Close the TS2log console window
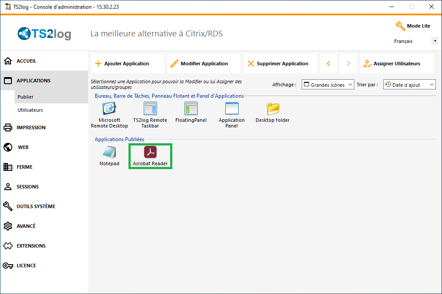The width and height of the screenshot is (442, 294). coord(431,7)
